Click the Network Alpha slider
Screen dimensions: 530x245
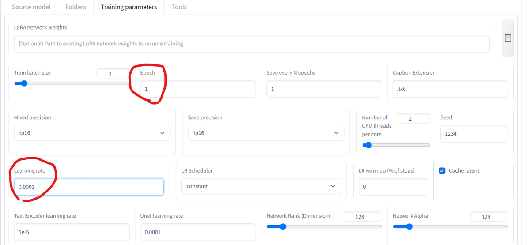pos(450,226)
